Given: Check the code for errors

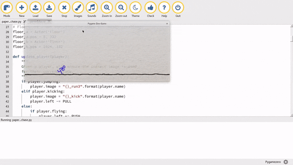Looking at the screenshot, I should click(x=151, y=10).
